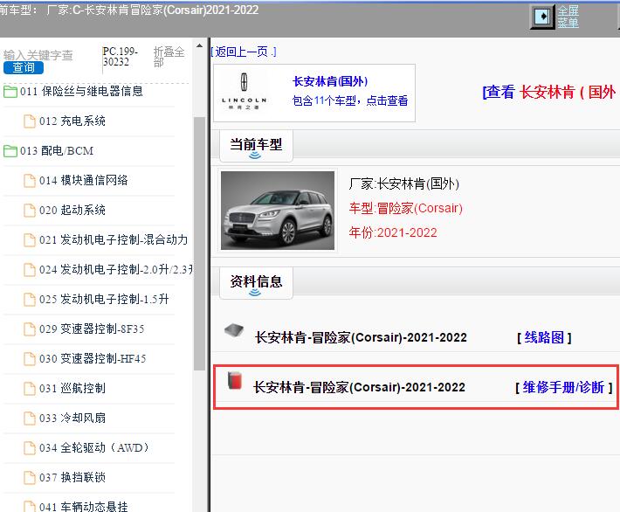Click the Corsair vehicle thumbnail image
Screen dimensions: 620x512
pyautogui.click(x=278, y=211)
